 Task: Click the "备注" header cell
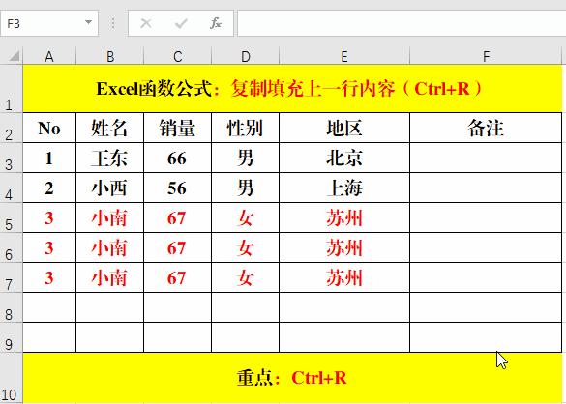(486, 128)
